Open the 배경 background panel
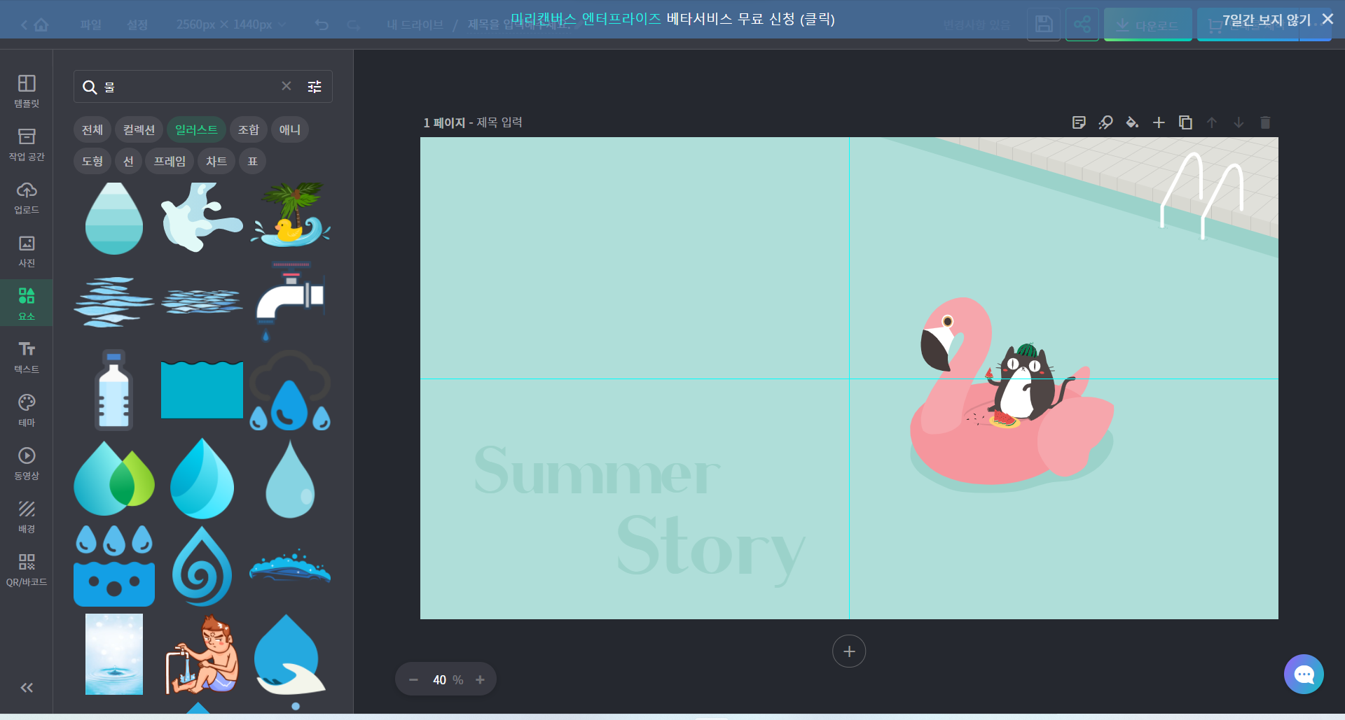1345x720 pixels. (27, 517)
